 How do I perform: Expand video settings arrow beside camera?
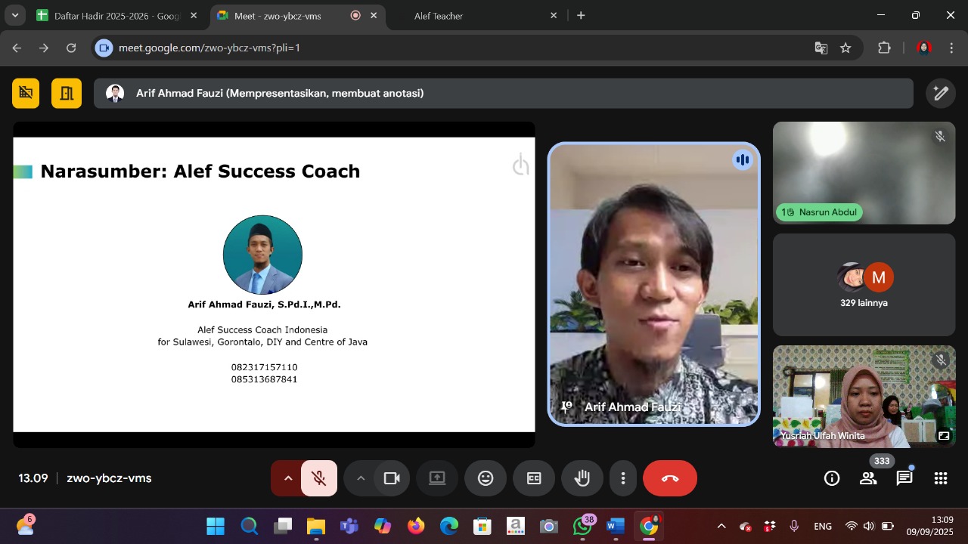click(x=361, y=478)
